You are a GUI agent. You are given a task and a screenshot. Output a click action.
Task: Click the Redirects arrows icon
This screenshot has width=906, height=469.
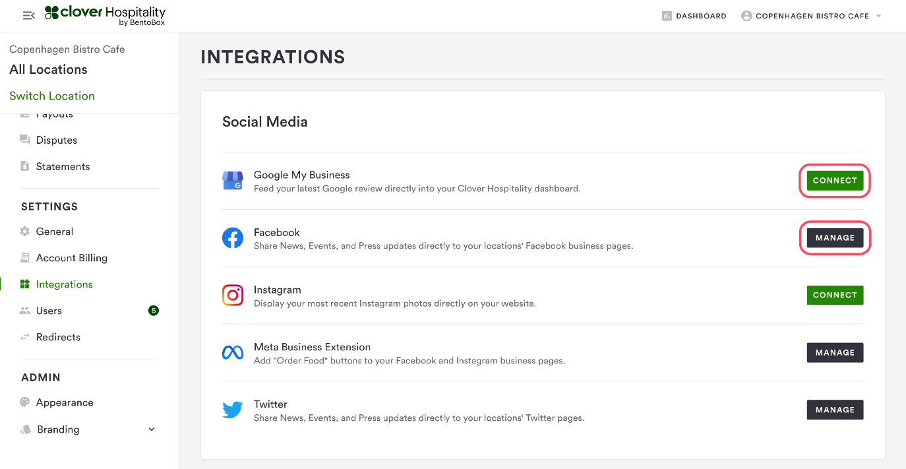point(25,337)
